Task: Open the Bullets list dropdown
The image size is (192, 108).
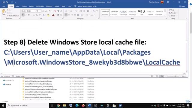Action: click(x=68, y=11)
